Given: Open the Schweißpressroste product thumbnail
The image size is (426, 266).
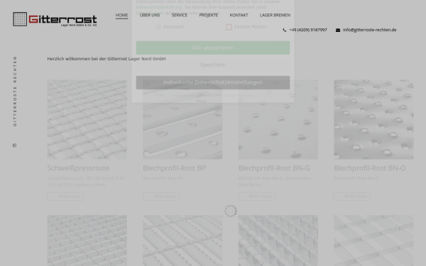Looking at the screenshot, I should coord(87,119).
